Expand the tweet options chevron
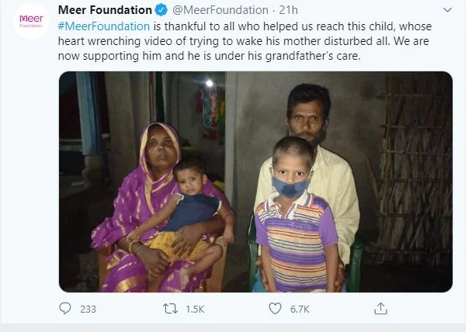Viewport: 472px width, 332px height. pos(448,10)
